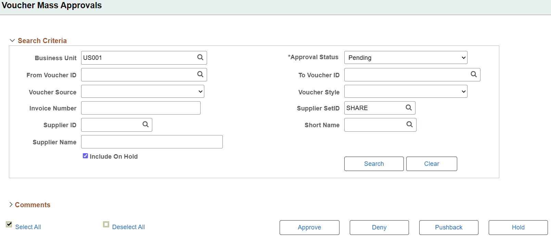Open To Voucher ID lookup magnifier
This screenshot has height=238, width=551.
click(474, 74)
